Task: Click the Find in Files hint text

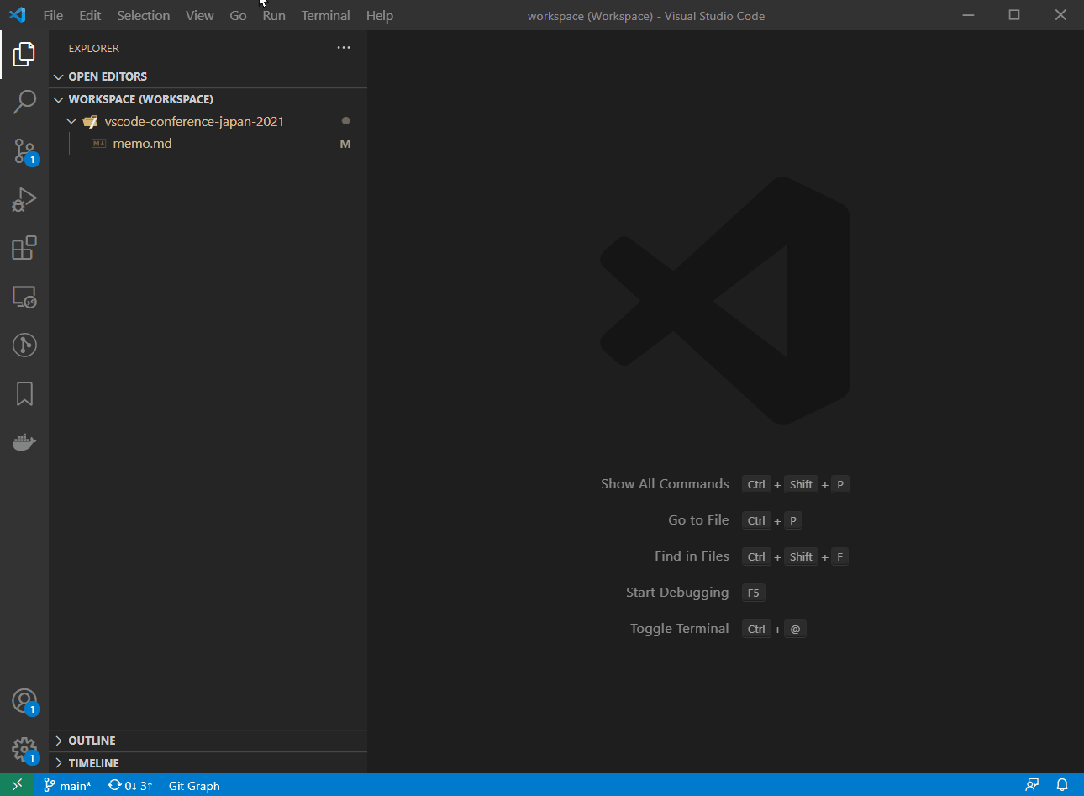Action: pos(692,556)
